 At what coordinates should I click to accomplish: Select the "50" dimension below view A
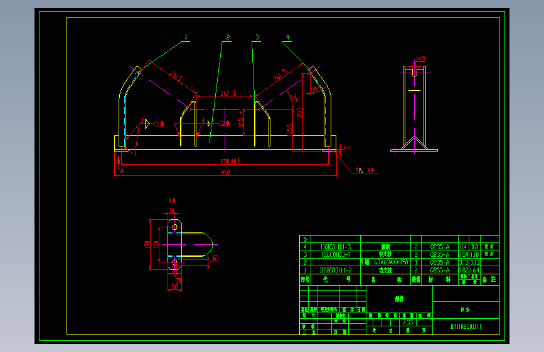click(x=174, y=287)
